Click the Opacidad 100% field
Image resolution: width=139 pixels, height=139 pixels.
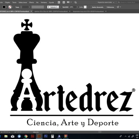point(73,7)
